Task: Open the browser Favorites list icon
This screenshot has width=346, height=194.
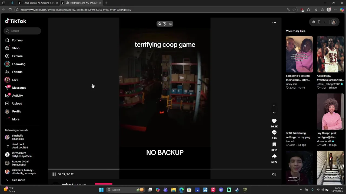Action: 322,10
